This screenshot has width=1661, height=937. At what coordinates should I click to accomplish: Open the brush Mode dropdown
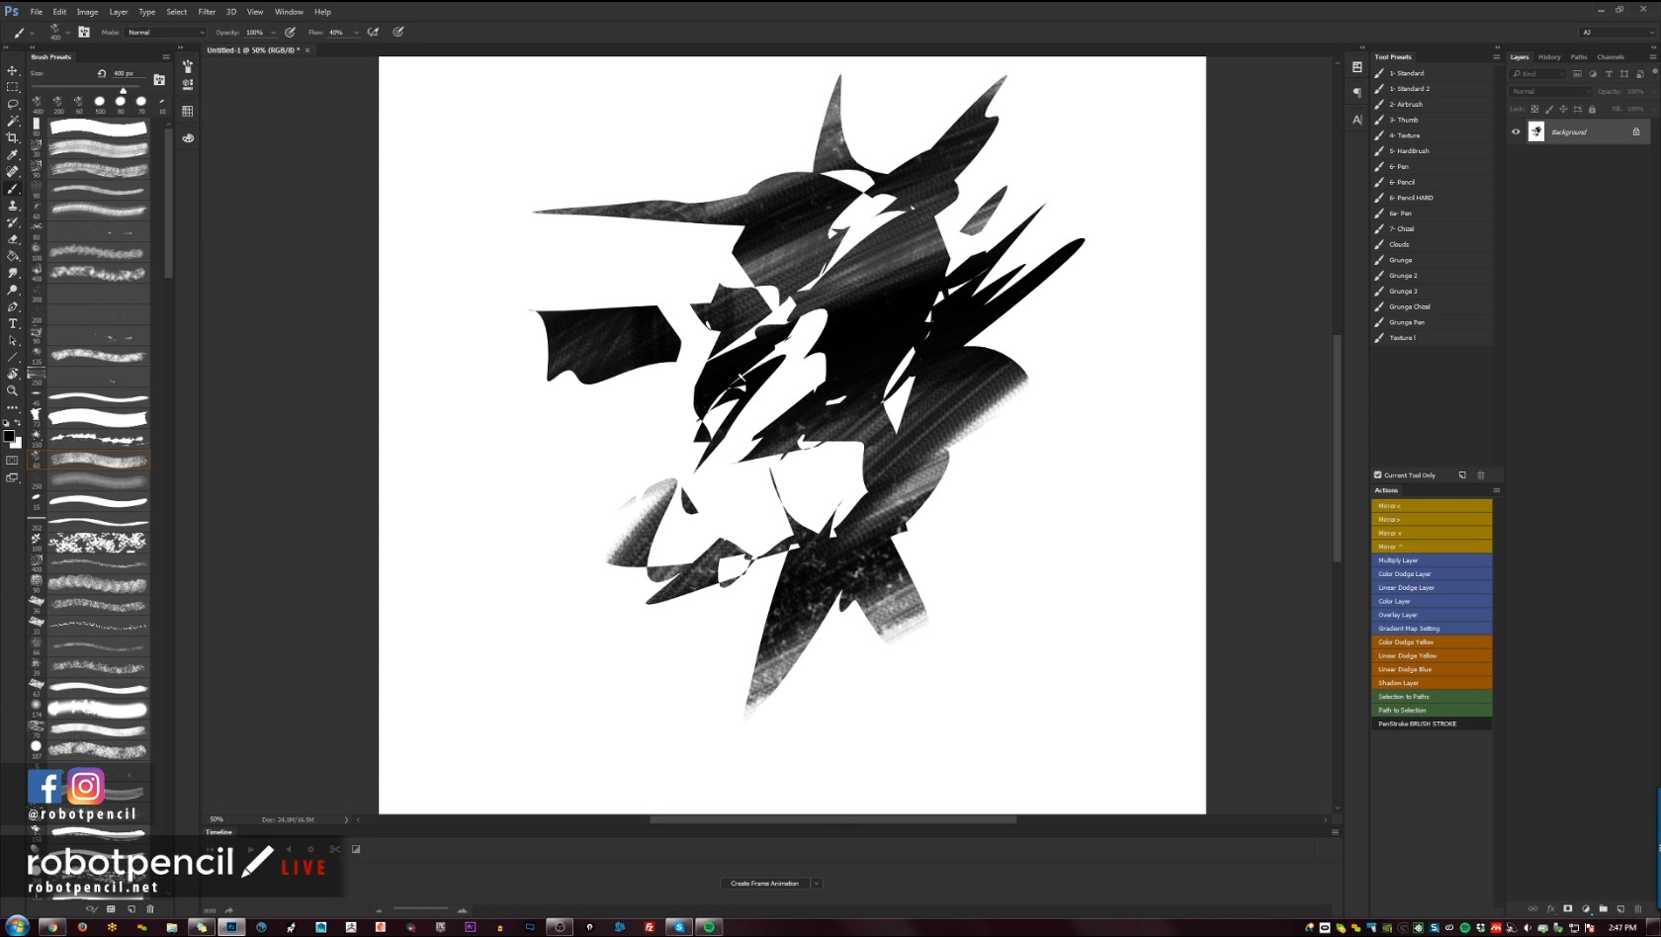166,33
